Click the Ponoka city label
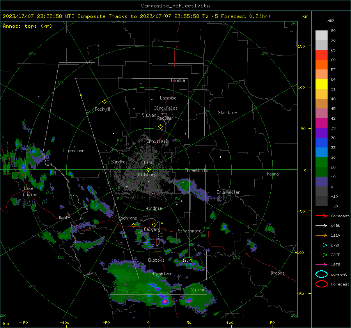Viewport: 351px width, 328px height. 178,80
